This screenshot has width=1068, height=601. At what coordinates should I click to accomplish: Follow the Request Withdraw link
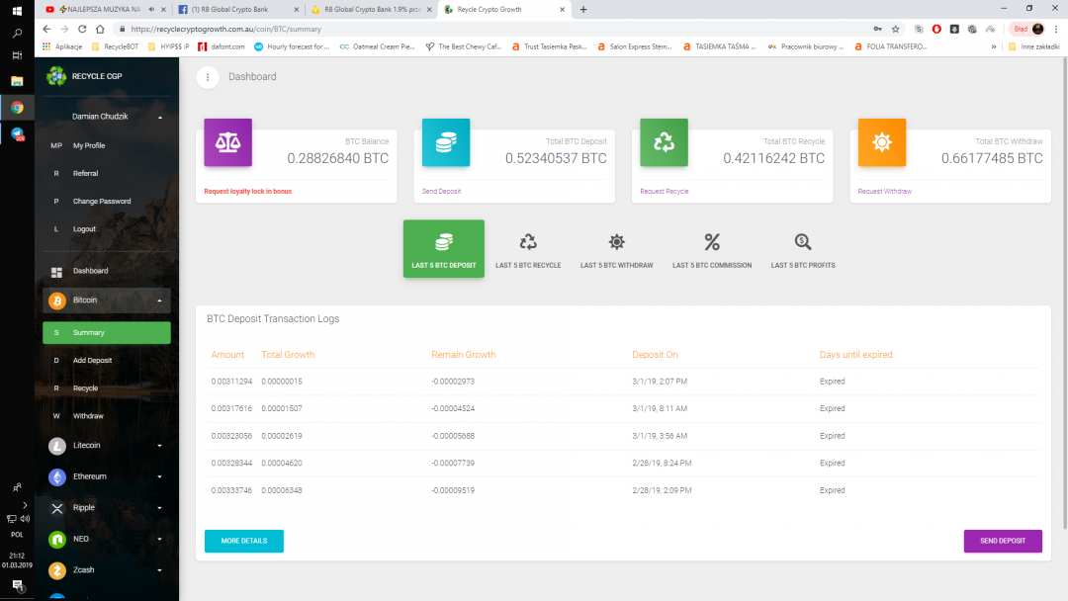click(x=884, y=191)
